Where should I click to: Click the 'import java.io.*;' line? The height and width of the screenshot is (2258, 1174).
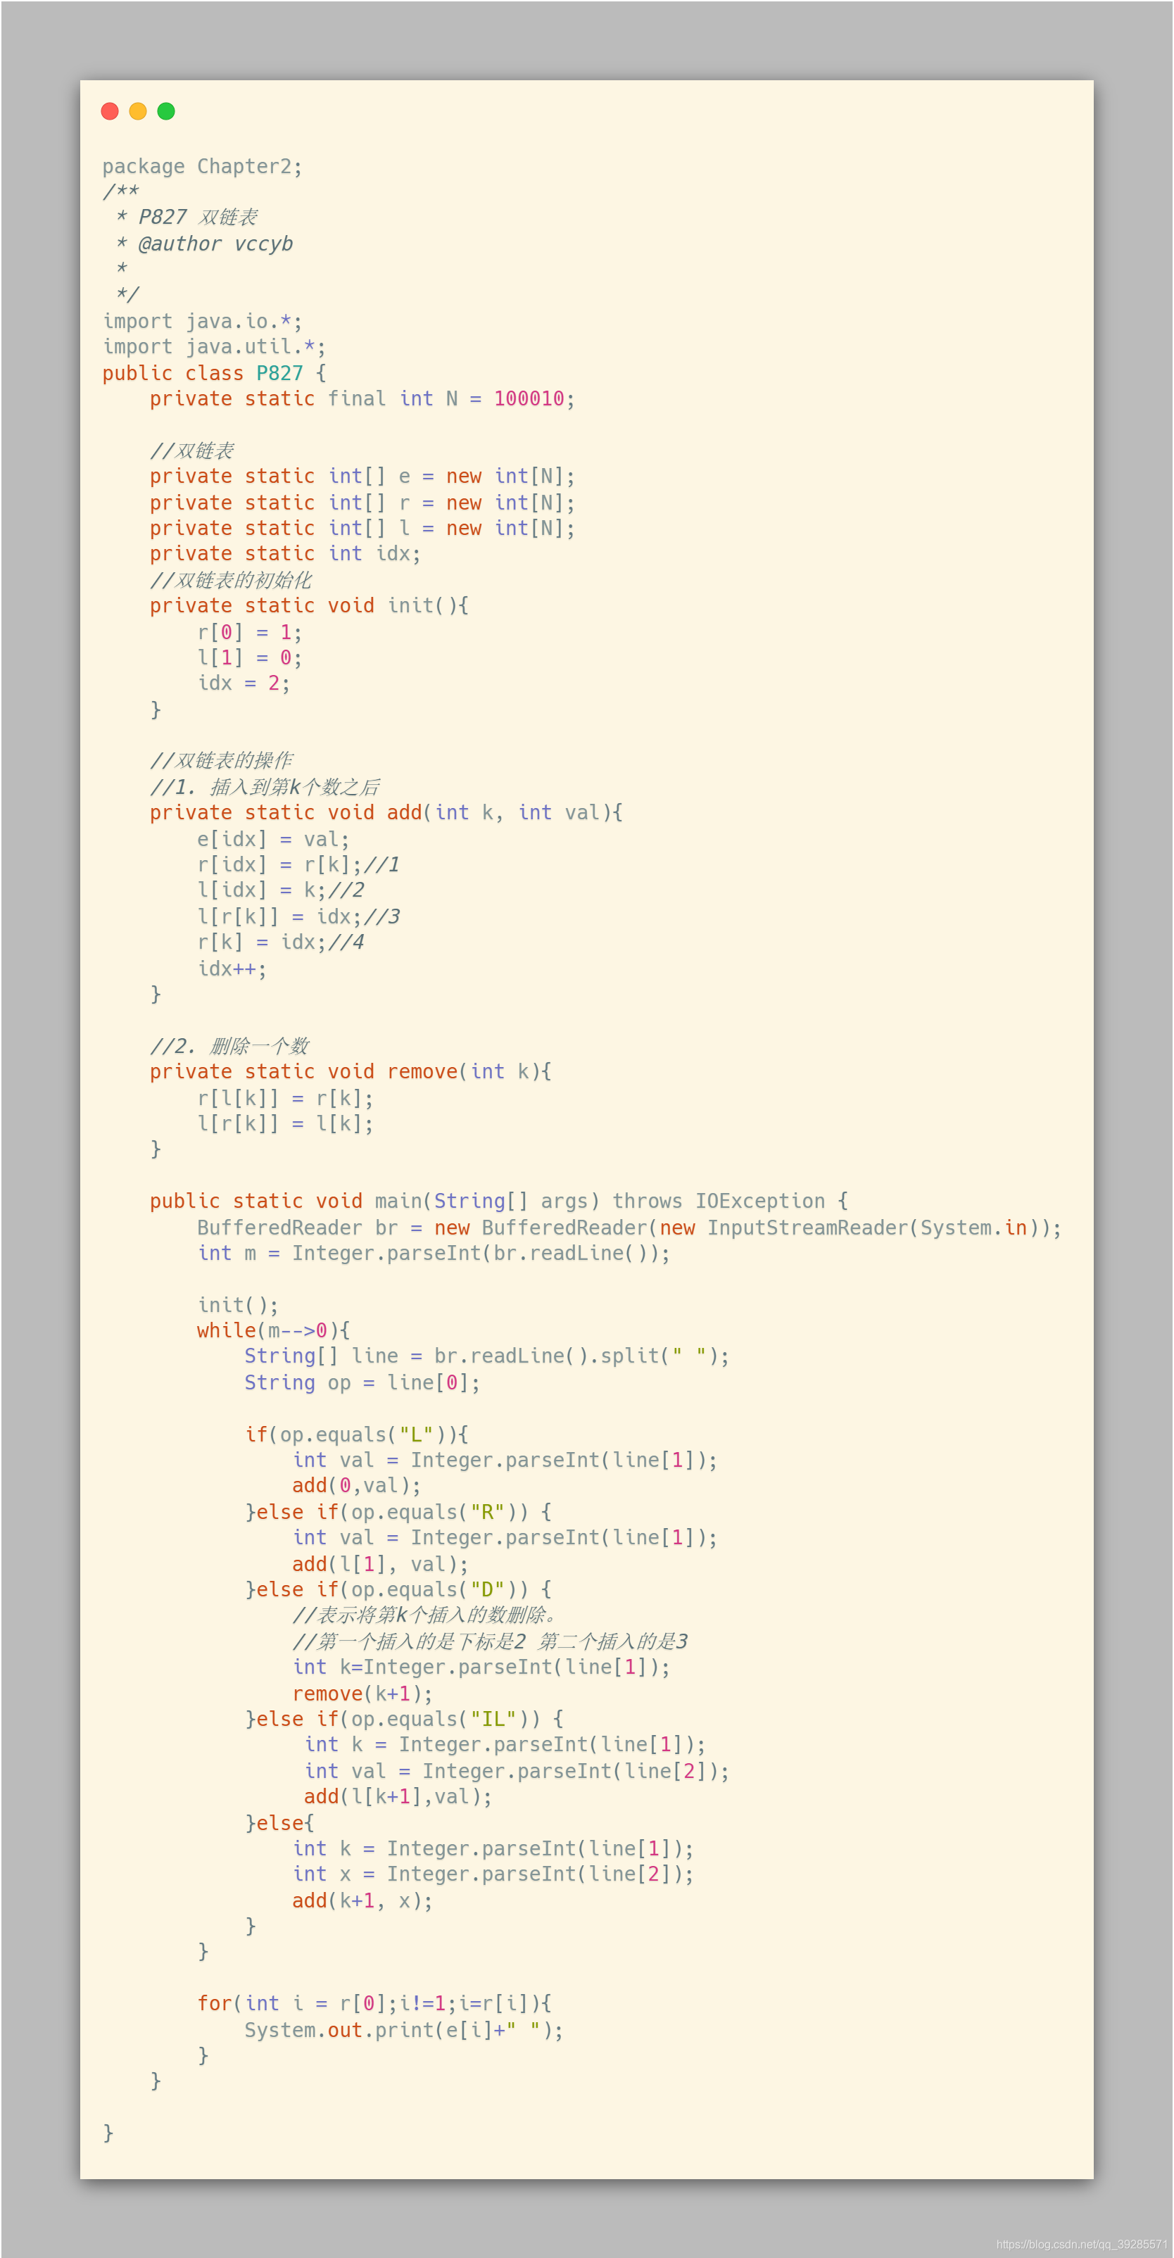coord(203,321)
